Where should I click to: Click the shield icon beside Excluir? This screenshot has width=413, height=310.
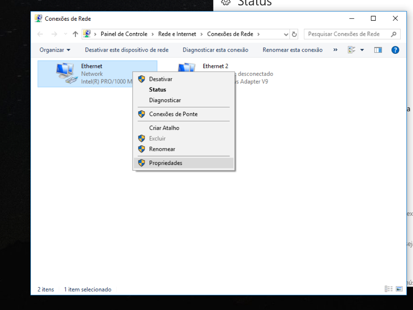pos(142,138)
